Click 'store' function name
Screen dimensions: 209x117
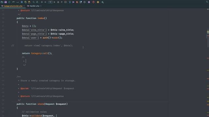(x=41, y=104)
